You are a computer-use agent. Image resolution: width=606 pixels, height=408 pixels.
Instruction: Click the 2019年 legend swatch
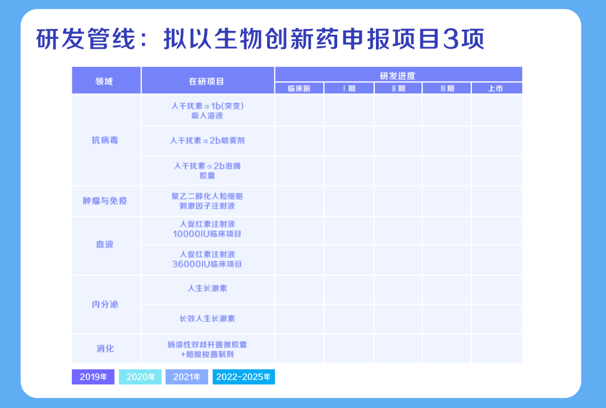pos(93,377)
